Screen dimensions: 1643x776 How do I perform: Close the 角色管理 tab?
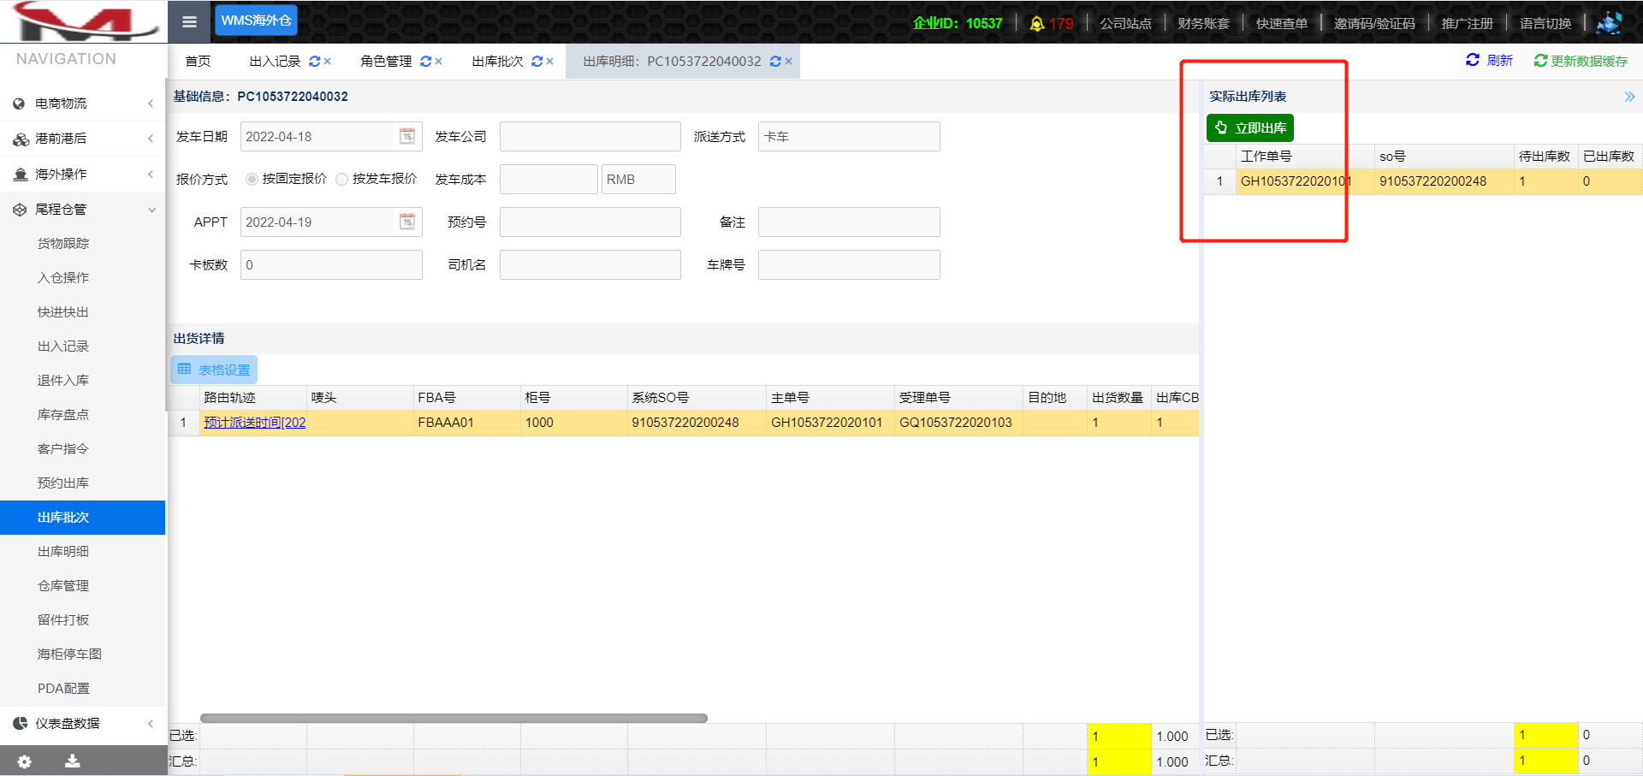(x=439, y=62)
